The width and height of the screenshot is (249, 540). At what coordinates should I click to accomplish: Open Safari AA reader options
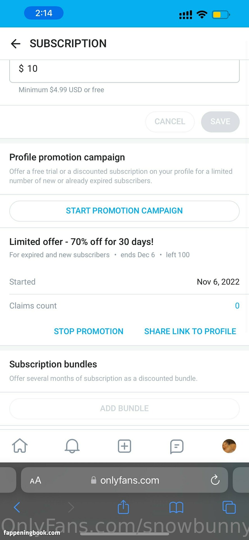(36, 480)
